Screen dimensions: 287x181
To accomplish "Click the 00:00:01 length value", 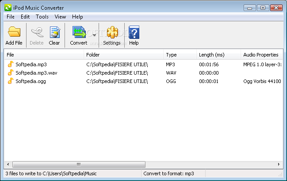I will (209, 81).
